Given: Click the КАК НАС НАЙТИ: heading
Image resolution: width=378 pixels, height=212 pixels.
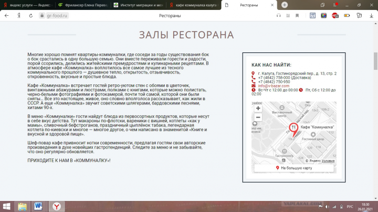Looking at the screenshot, I should coord(271,65).
